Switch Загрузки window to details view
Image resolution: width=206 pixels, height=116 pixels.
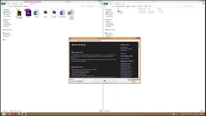click(x=99, y=111)
